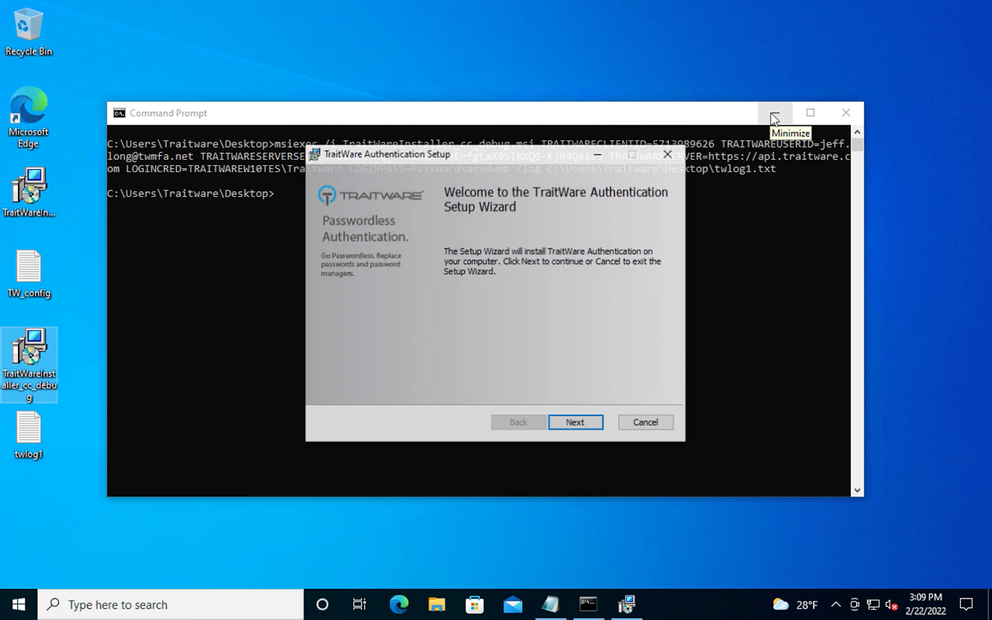Select the TW_config file on desktop
This screenshot has height=620, width=992.
29,273
